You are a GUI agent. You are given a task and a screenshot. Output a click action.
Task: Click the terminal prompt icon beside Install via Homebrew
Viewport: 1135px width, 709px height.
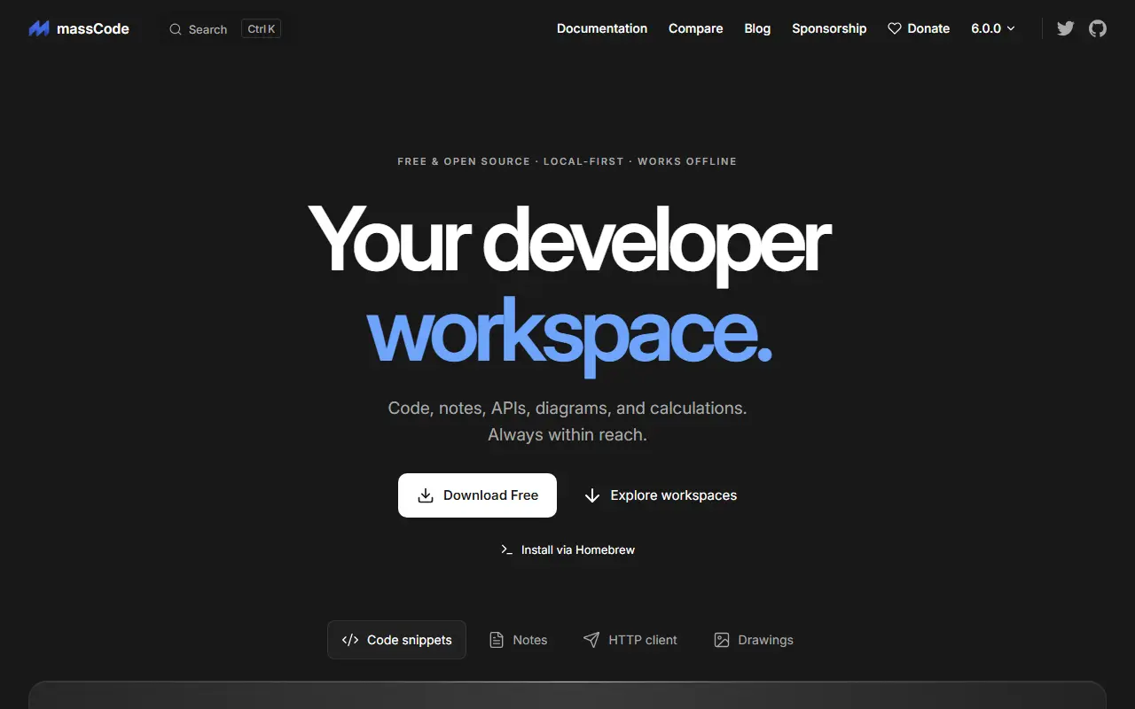[x=507, y=549]
